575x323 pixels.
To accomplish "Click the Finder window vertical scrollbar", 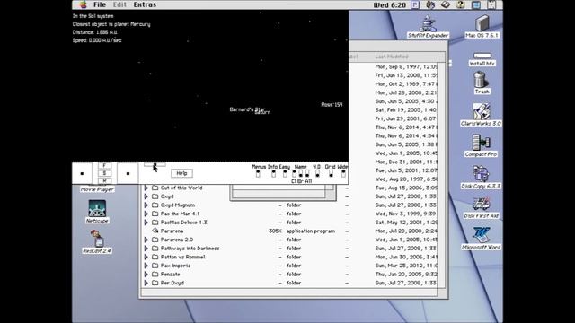I will pos(442,175).
